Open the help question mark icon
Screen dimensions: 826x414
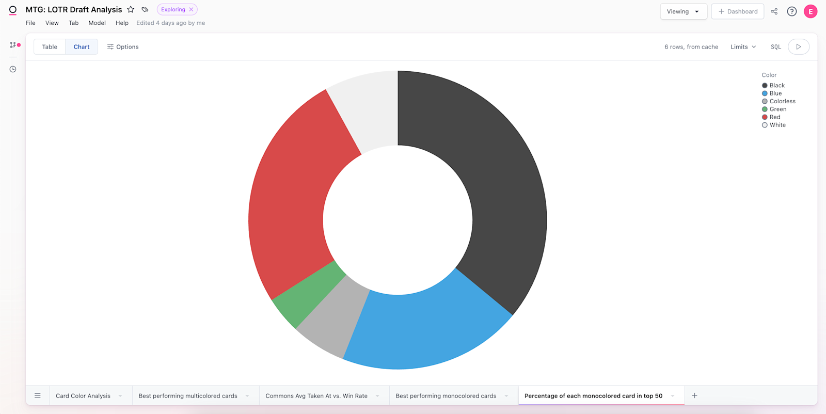pos(791,11)
